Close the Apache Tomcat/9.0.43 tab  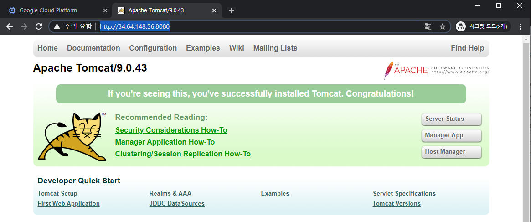point(214,10)
